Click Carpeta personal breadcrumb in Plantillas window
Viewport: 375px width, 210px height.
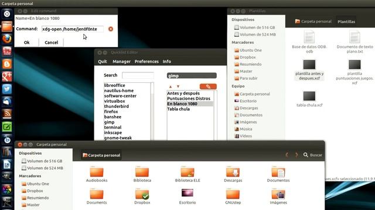313,22
